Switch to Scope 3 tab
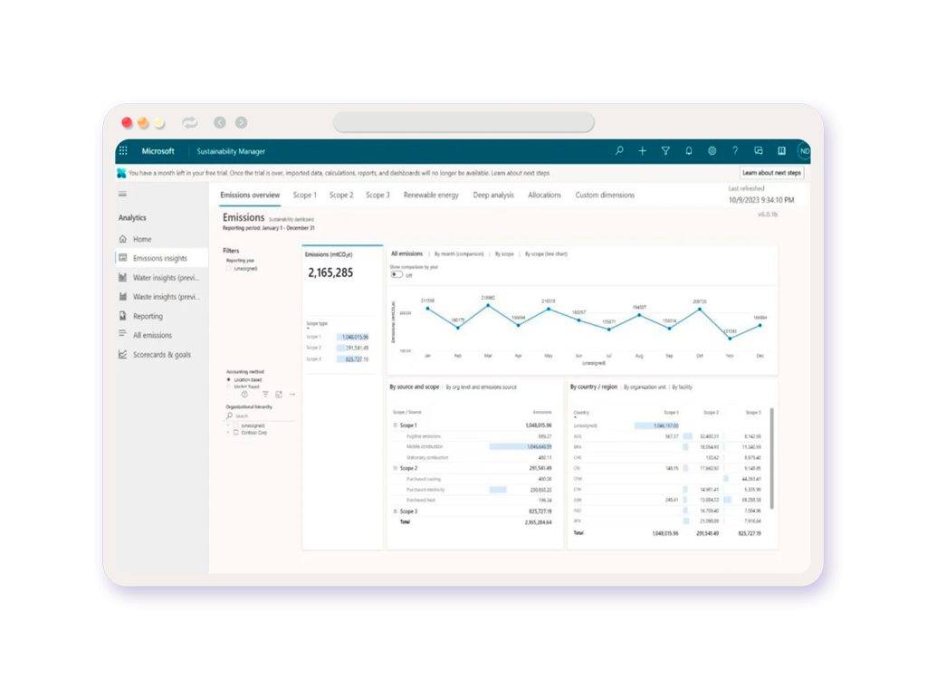The image size is (927, 678). click(377, 195)
